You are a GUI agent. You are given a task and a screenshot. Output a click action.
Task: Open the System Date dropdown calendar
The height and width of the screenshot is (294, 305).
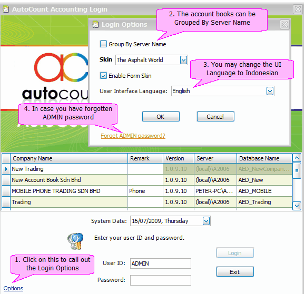coord(206,221)
